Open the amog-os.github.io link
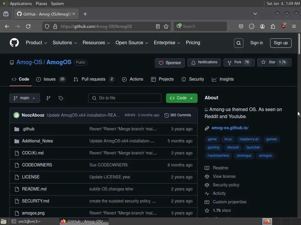Viewport: 301px width, 225px height. point(230,128)
